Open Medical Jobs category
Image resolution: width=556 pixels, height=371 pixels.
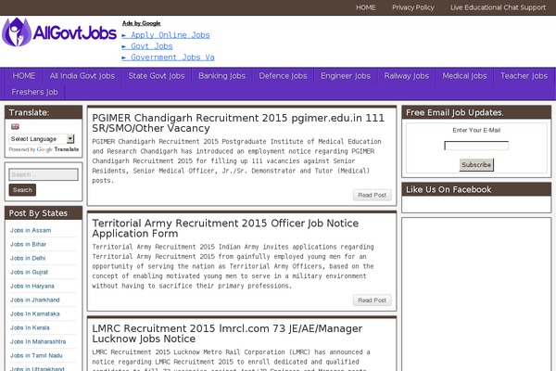coord(464,76)
